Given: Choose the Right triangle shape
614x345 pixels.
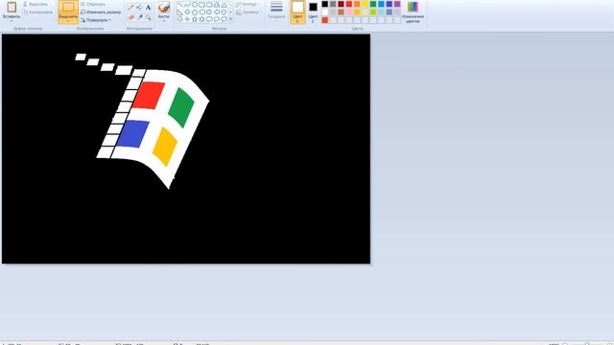Looking at the screenshot, I should point(179,12).
